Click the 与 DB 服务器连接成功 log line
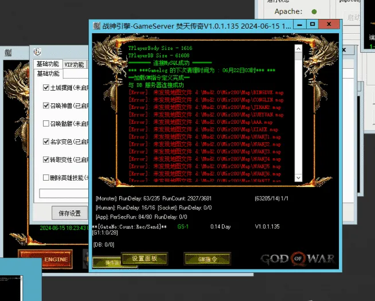 pyautogui.click(x=156, y=85)
